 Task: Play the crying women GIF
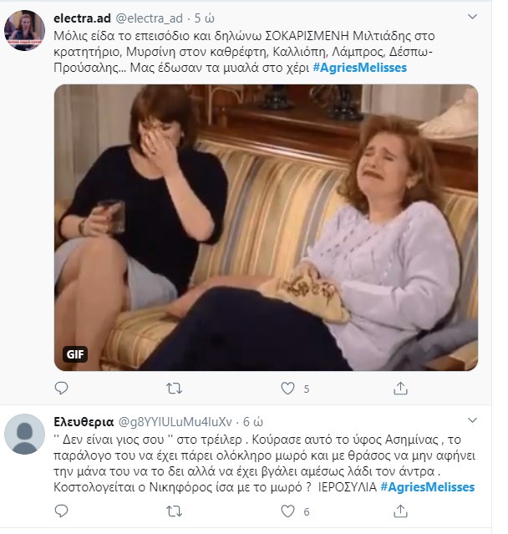point(266,227)
